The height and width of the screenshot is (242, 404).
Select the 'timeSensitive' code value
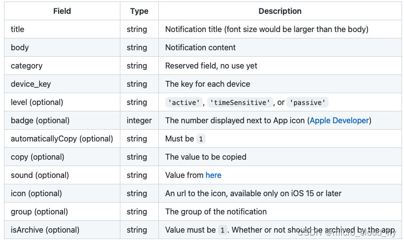[x=240, y=103]
